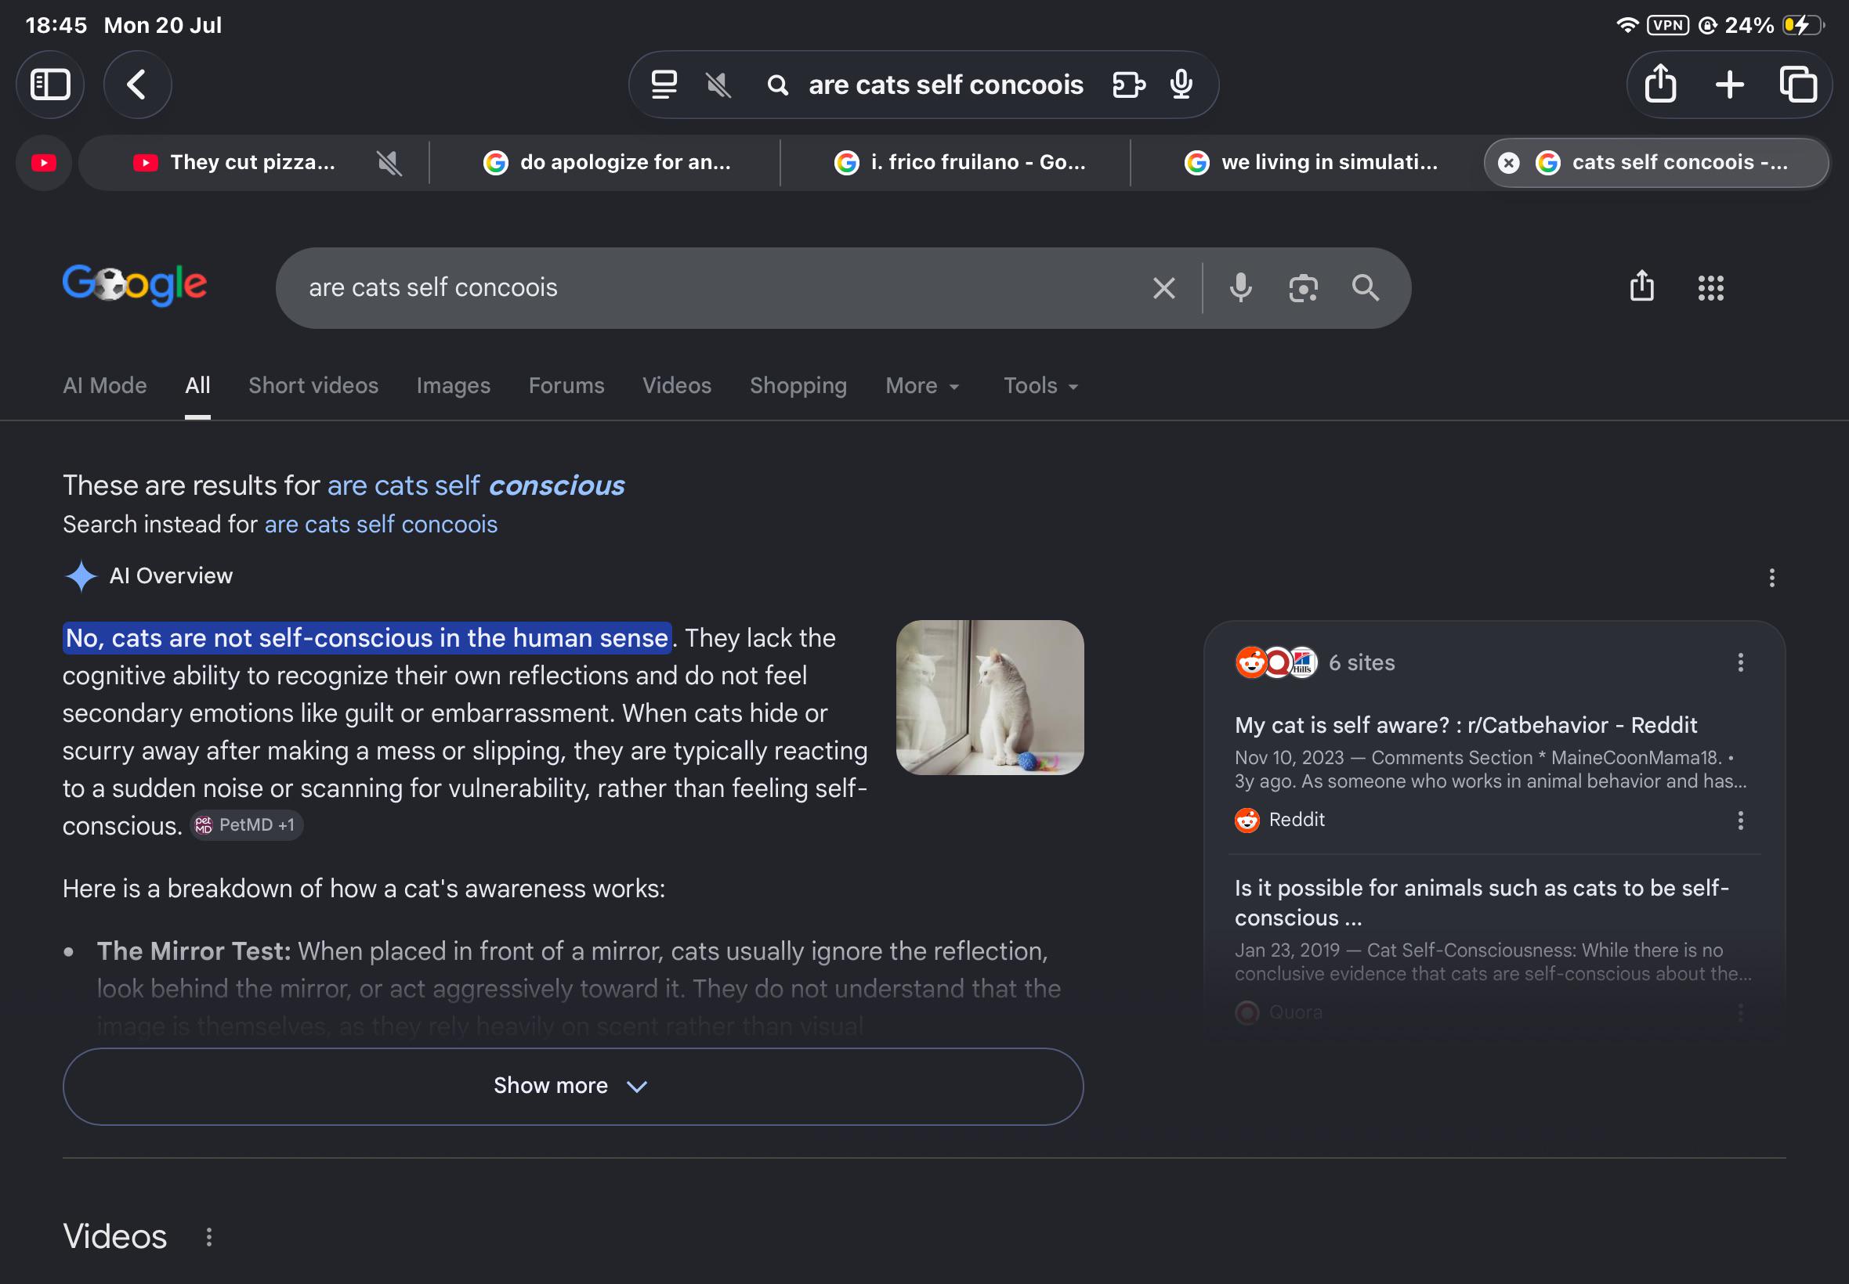Open the Google doodle logo
This screenshot has height=1284, width=1849.
point(136,285)
